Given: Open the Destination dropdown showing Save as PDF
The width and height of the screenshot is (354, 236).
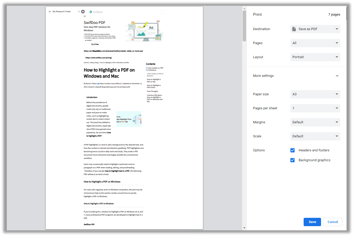Looking at the screenshot, I should pyautogui.click(x=315, y=29).
